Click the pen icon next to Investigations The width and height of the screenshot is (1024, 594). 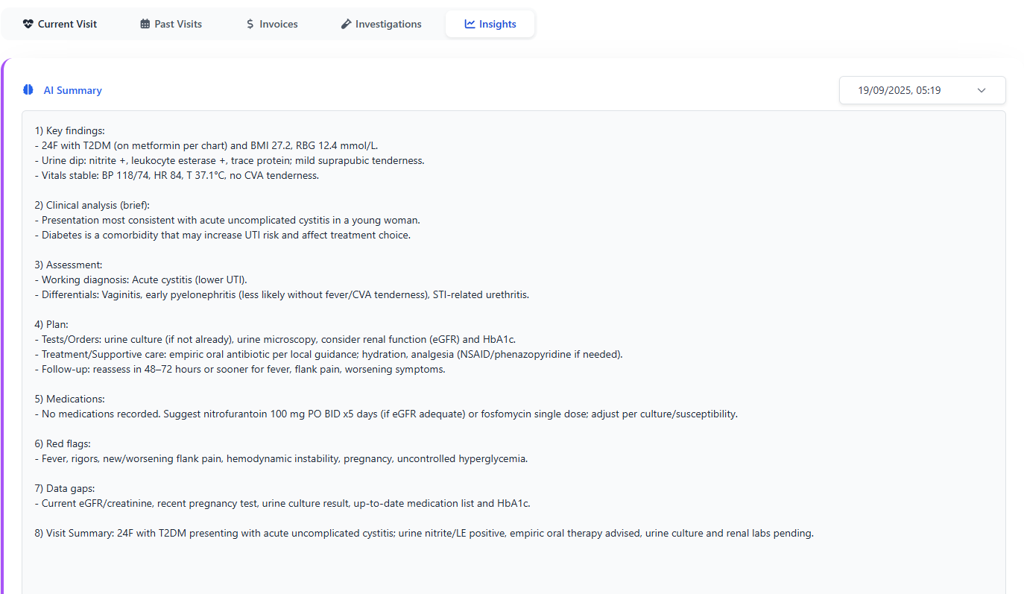point(346,24)
